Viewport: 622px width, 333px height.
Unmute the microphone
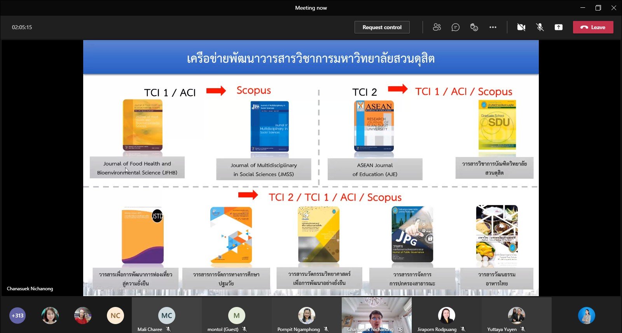point(540,27)
